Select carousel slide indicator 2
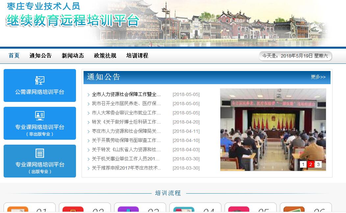The image size is (346, 213). (310, 164)
